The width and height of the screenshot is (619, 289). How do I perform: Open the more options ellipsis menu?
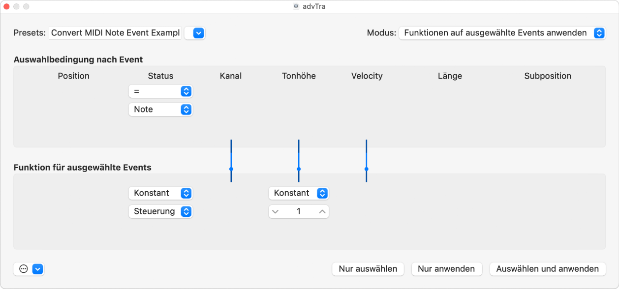(x=22, y=269)
